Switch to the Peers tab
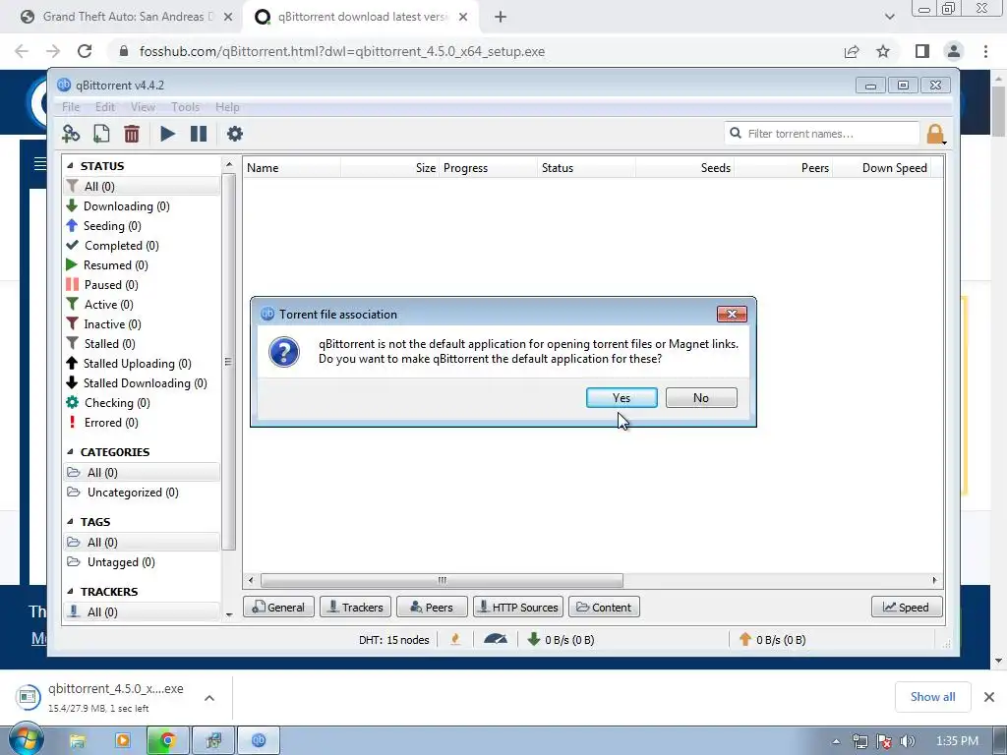Image resolution: width=1007 pixels, height=755 pixels. 432,608
